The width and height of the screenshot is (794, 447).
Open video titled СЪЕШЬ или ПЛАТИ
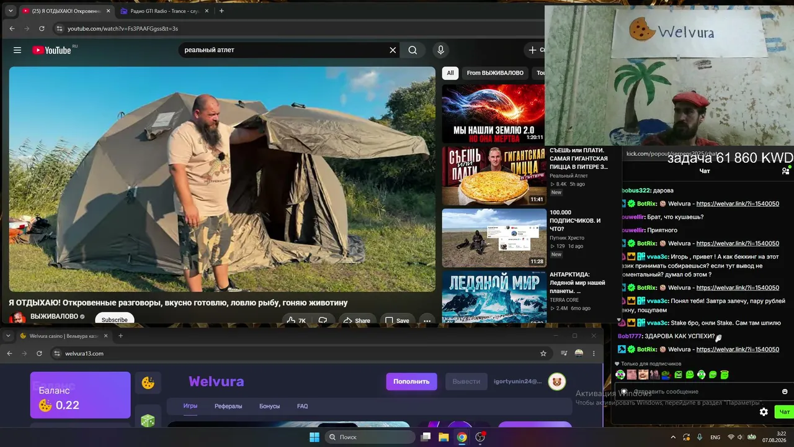pos(579,158)
